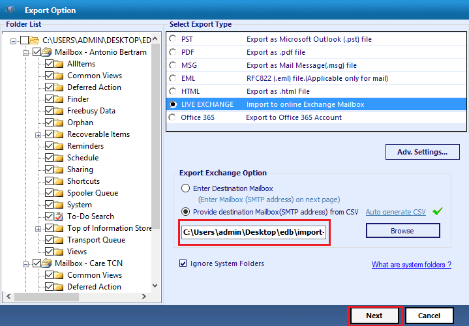Click the Browse button for CSV file
Image resolution: width=469 pixels, height=326 pixels.
(402, 231)
